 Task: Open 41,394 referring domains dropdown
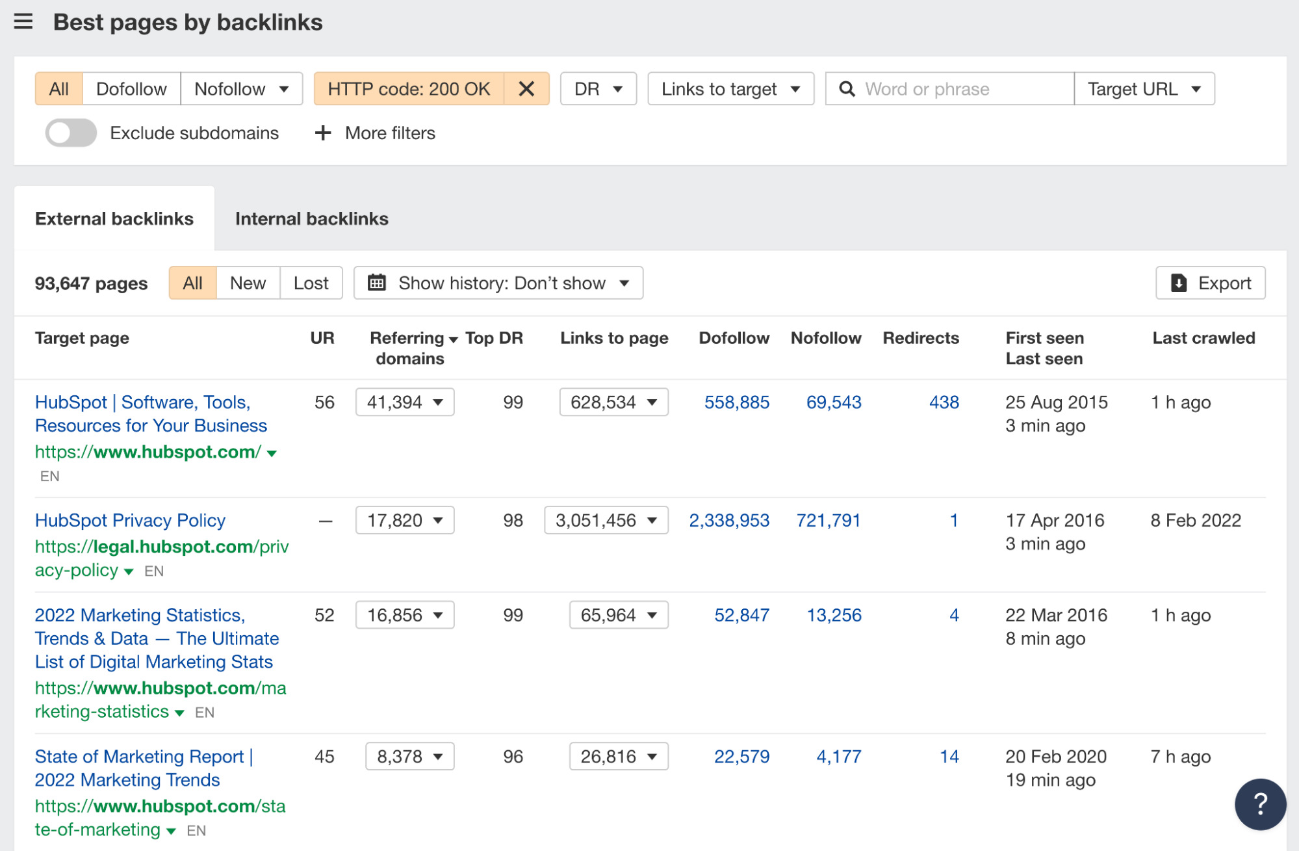405,402
